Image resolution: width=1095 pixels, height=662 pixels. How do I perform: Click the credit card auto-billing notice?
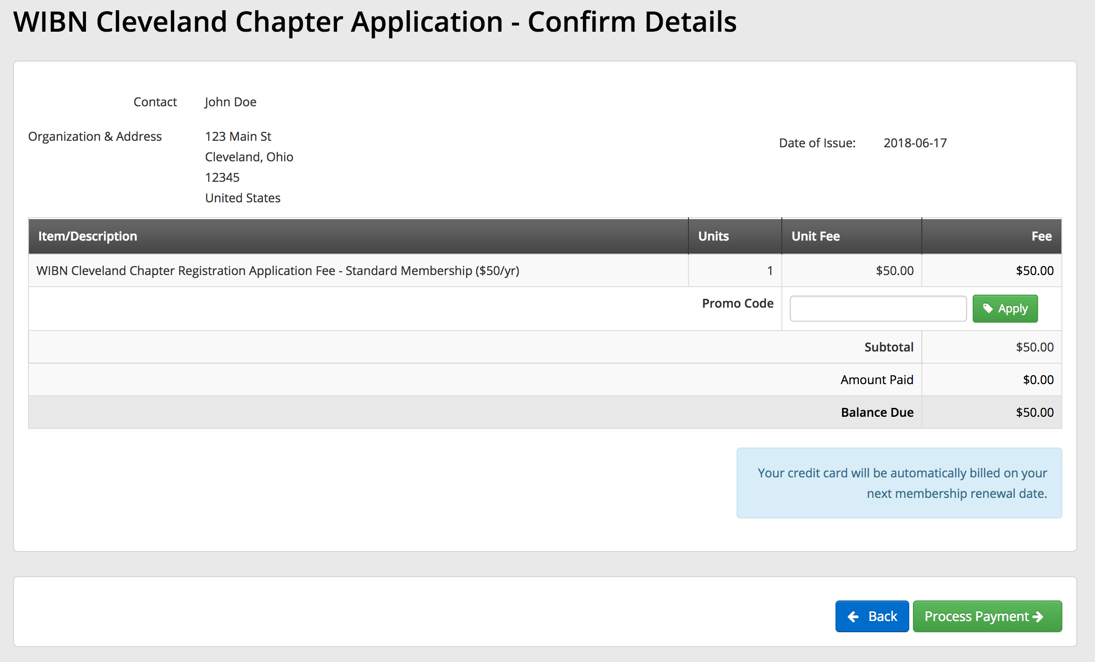(899, 483)
